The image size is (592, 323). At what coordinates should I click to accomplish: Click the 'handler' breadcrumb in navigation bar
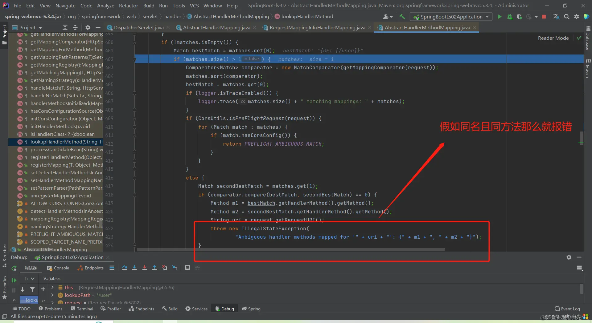pyautogui.click(x=173, y=17)
